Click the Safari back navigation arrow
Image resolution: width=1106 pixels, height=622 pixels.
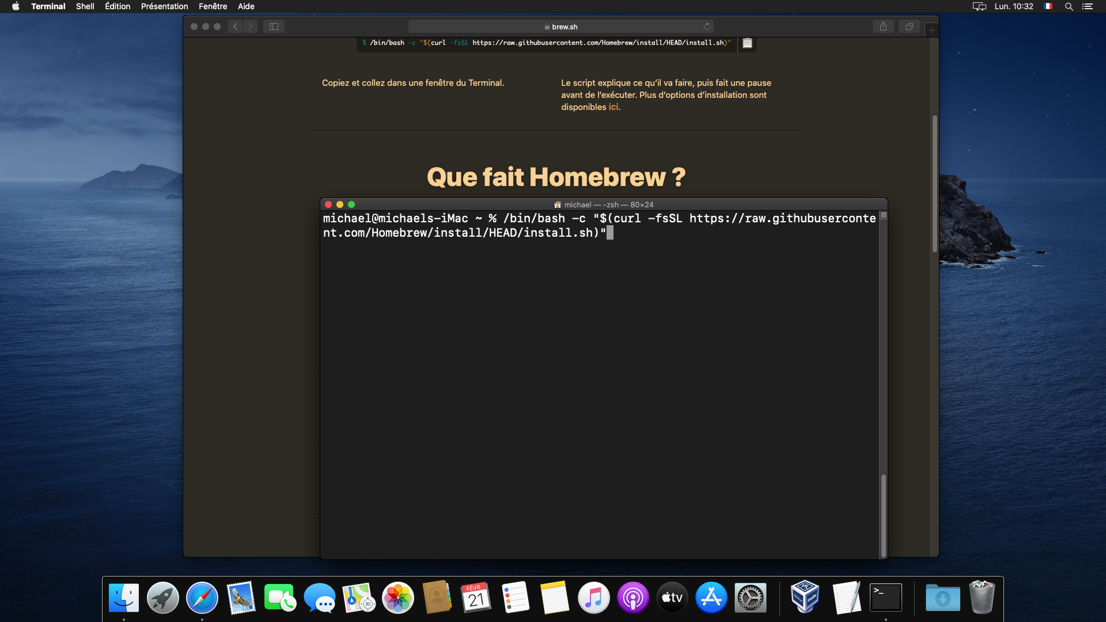click(x=235, y=26)
